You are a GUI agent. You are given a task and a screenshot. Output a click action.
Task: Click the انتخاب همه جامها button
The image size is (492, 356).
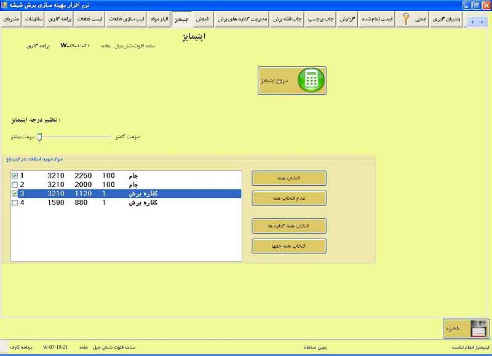[289, 246]
